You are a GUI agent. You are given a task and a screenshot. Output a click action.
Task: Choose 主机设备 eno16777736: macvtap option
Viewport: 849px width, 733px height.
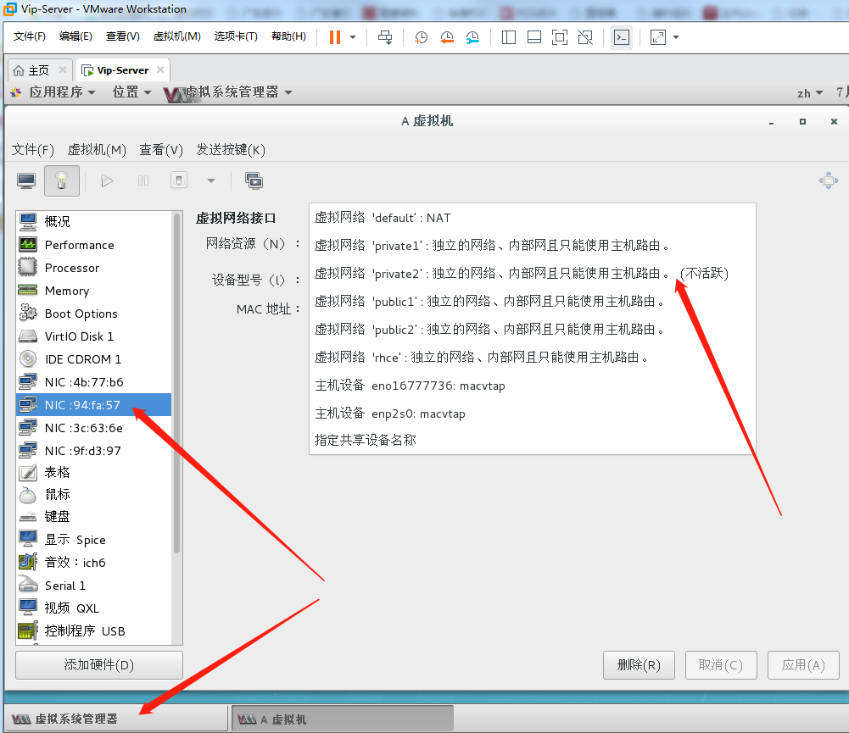coord(533,386)
